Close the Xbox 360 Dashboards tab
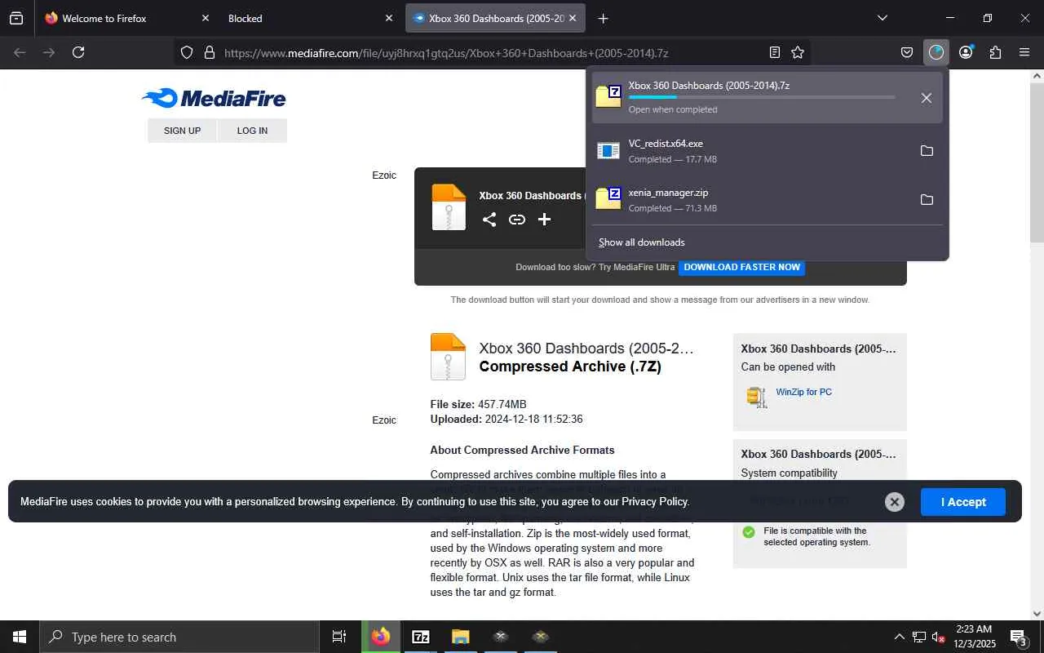Viewport: 1044px width, 653px height. 573,18
